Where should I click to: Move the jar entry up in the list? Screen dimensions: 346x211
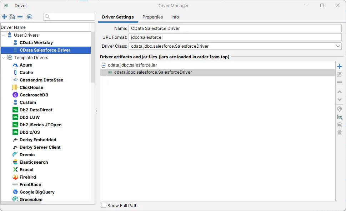coord(340,92)
